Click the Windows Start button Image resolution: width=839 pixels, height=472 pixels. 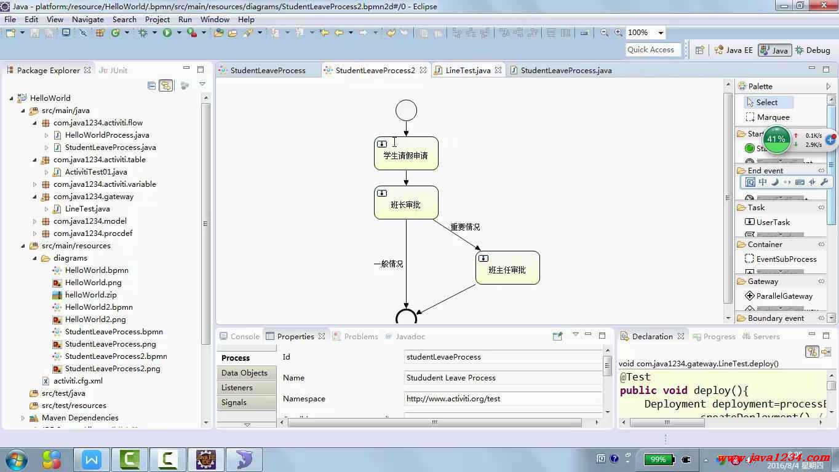(15, 459)
